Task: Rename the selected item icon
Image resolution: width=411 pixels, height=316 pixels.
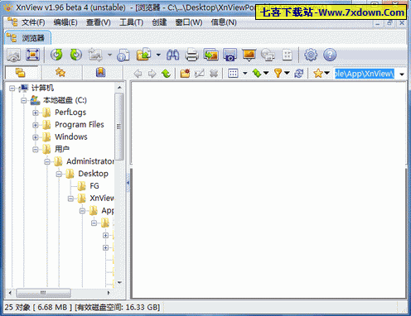Action: [200, 74]
